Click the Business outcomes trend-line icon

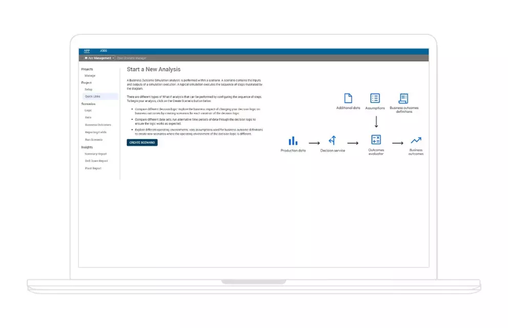click(x=416, y=139)
